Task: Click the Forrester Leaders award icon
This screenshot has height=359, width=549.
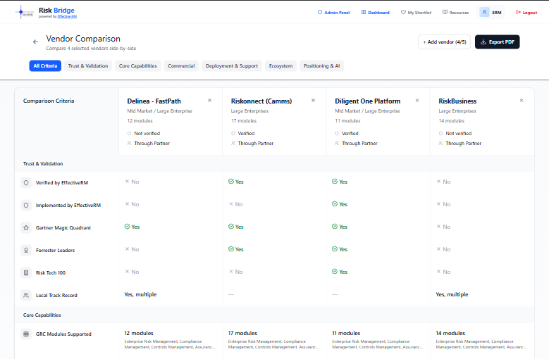Action: click(26, 251)
